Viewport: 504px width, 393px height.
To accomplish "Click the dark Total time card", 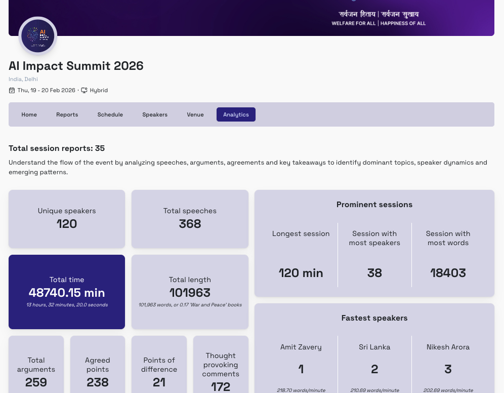I will tap(66, 292).
